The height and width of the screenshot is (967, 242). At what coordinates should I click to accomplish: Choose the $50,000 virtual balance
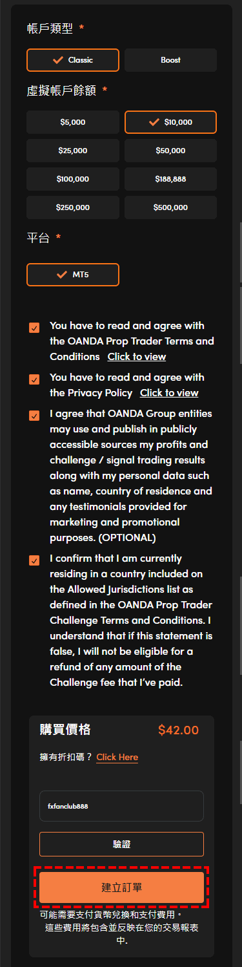point(170,151)
